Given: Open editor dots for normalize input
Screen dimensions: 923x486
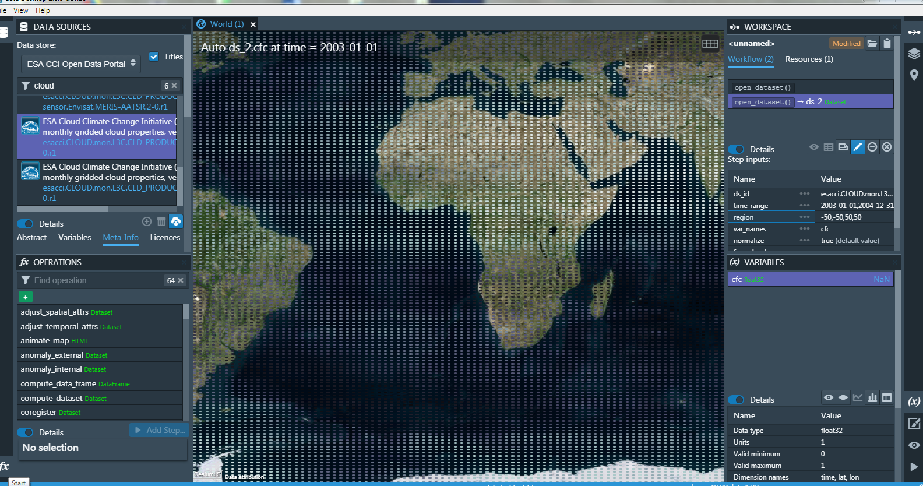Looking at the screenshot, I should (x=805, y=240).
